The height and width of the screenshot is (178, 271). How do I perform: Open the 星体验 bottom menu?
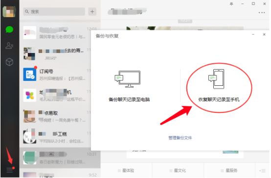126,171
